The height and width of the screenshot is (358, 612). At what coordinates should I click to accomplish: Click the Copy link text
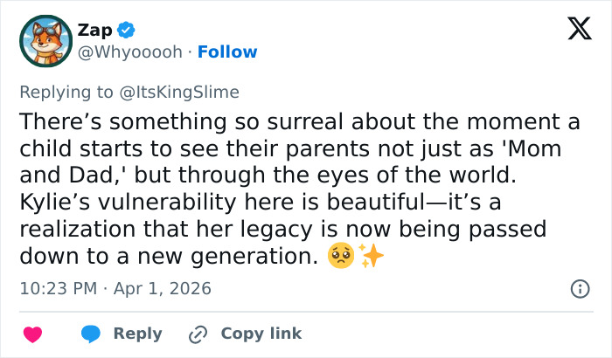point(261,334)
